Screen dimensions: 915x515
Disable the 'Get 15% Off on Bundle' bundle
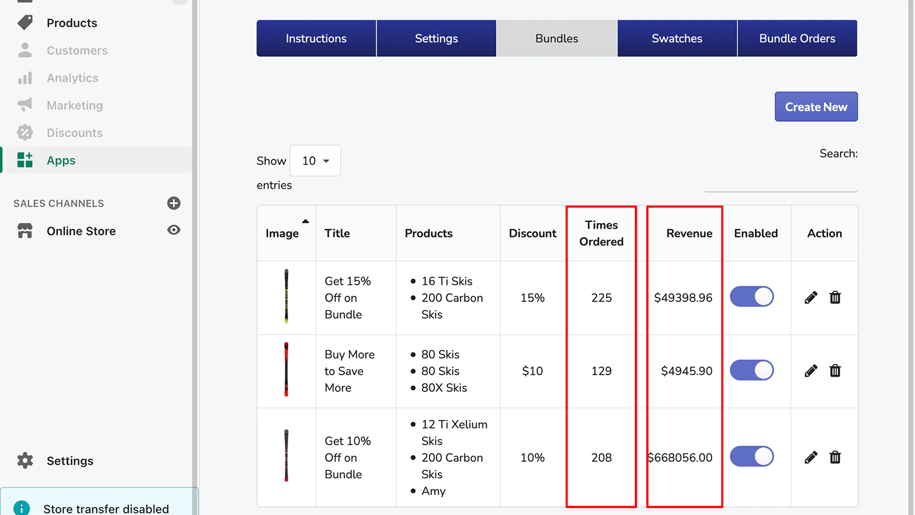coord(752,296)
